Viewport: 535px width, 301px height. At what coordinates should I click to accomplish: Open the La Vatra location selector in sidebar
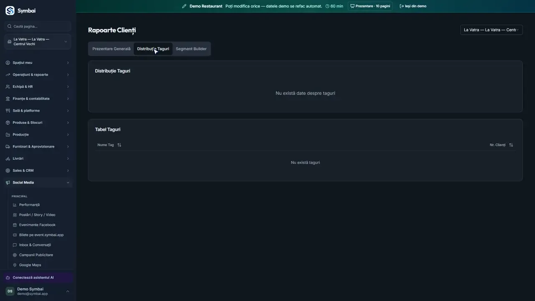(x=38, y=42)
